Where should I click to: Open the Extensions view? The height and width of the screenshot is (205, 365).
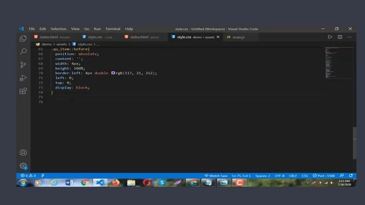click(23, 91)
